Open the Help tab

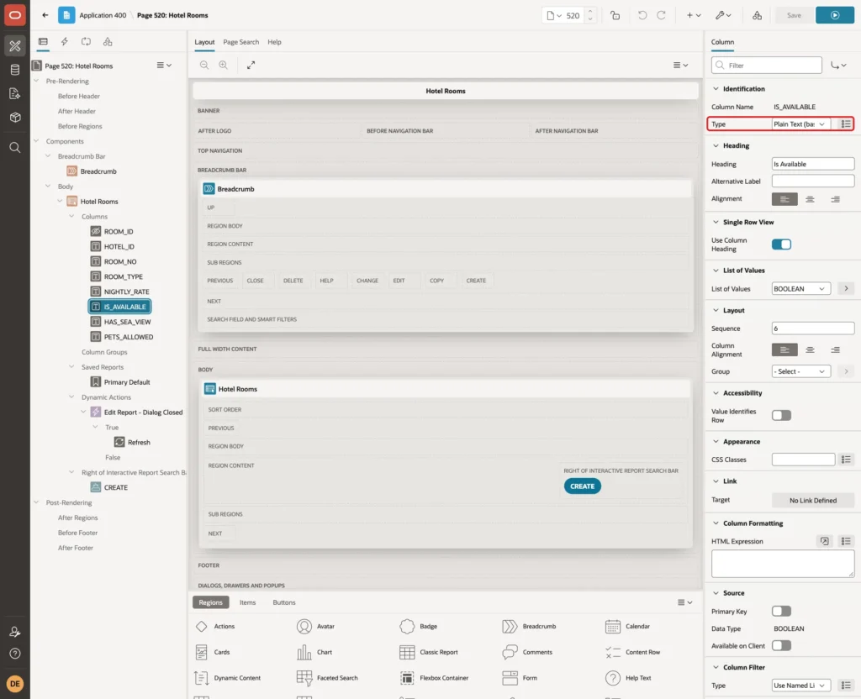[274, 42]
